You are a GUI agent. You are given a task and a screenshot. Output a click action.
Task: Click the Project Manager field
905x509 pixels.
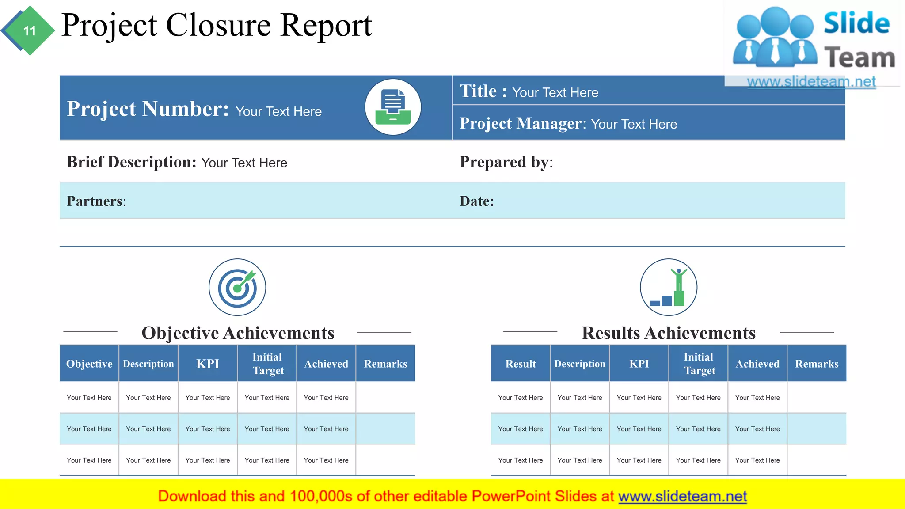click(634, 124)
